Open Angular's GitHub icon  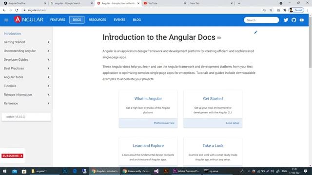(x=294, y=20)
